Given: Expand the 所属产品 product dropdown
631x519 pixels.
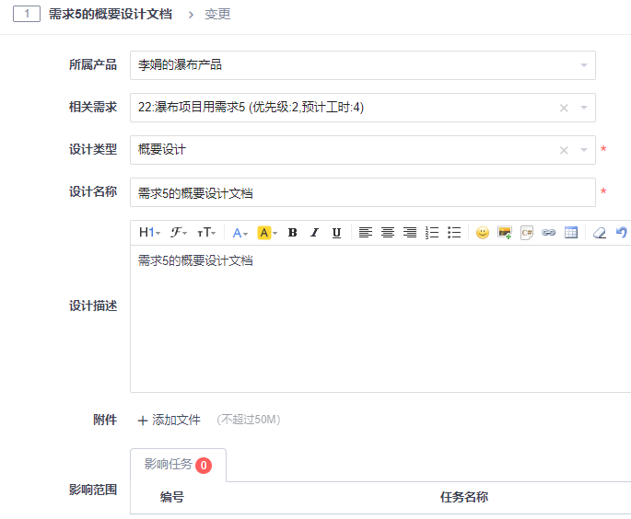Looking at the screenshot, I should point(583,65).
